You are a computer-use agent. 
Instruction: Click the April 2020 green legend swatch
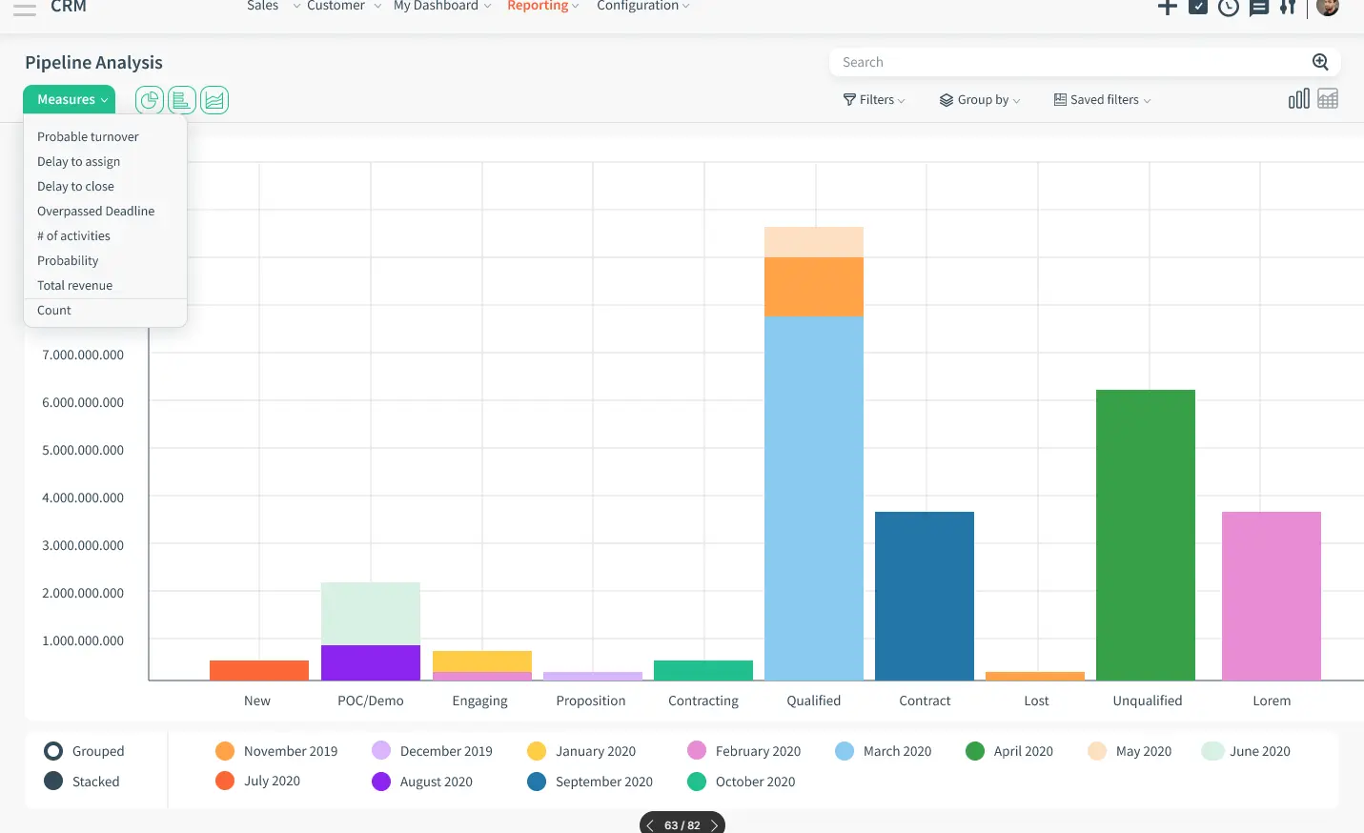[x=975, y=751]
